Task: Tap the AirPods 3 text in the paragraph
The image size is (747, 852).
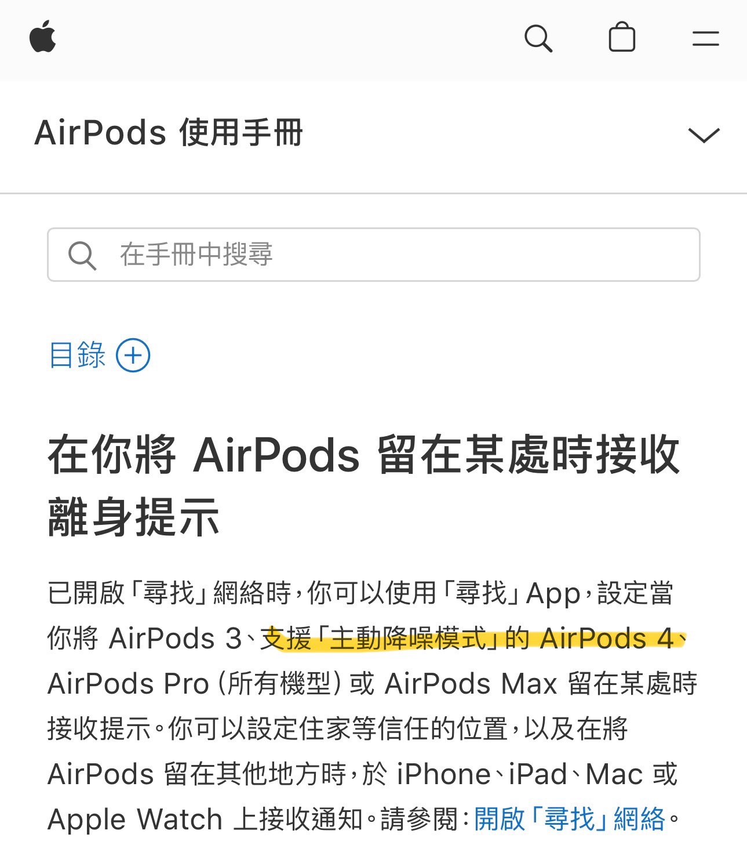Action: [x=175, y=639]
